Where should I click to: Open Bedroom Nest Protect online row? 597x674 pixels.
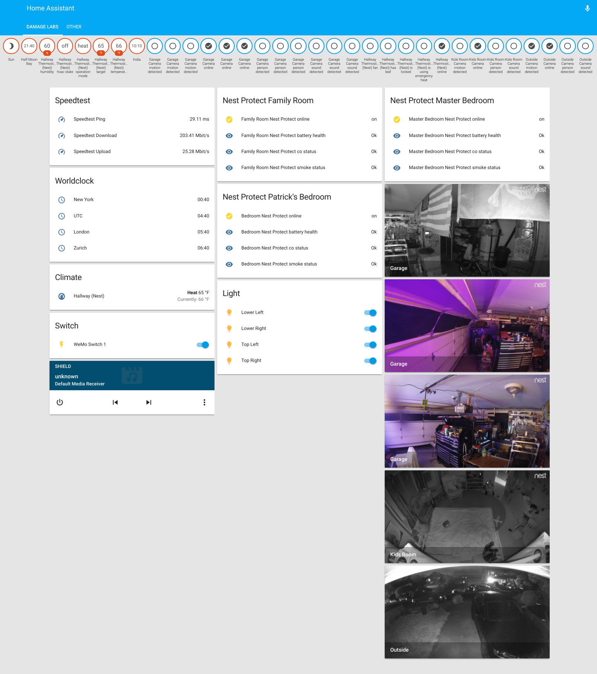coord(299,216)
